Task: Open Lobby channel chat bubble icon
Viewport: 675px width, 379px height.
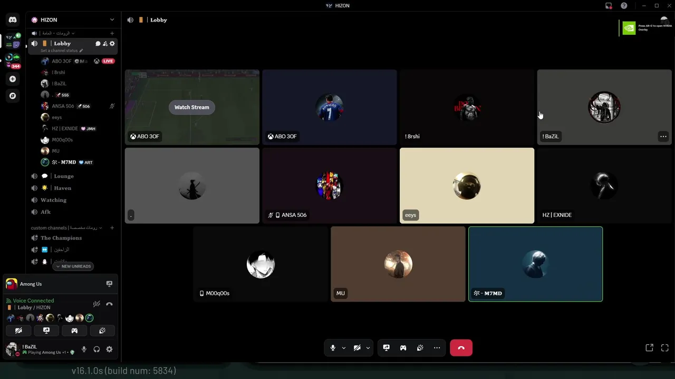Action: coord(98,44)
